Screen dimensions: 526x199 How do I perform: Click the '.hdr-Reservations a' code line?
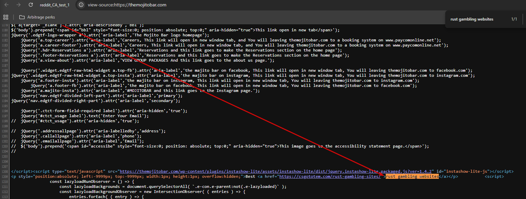pos(181,50)
